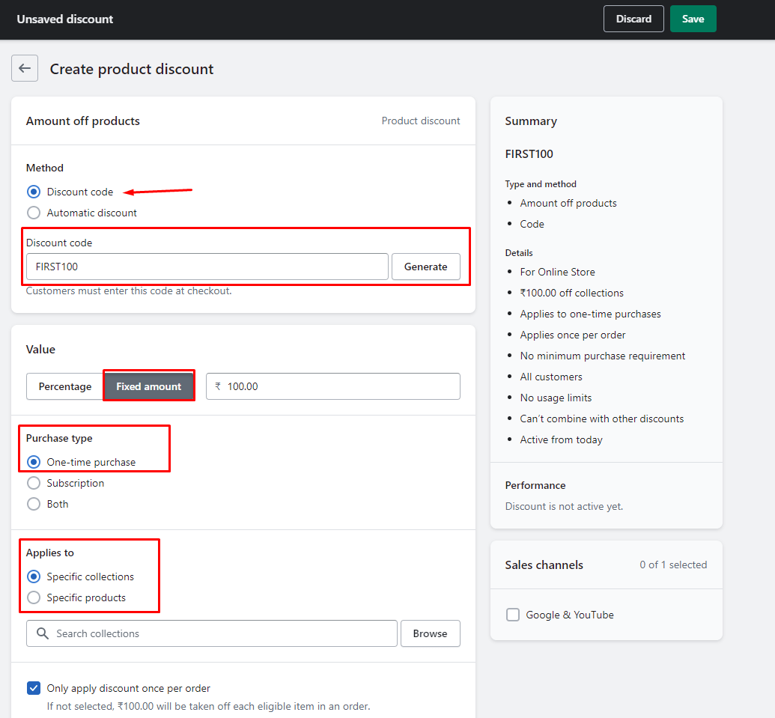This screenshot has width=775, height=718.
Task: Toggle Only apply discount once per order
Action: point(34,688)
